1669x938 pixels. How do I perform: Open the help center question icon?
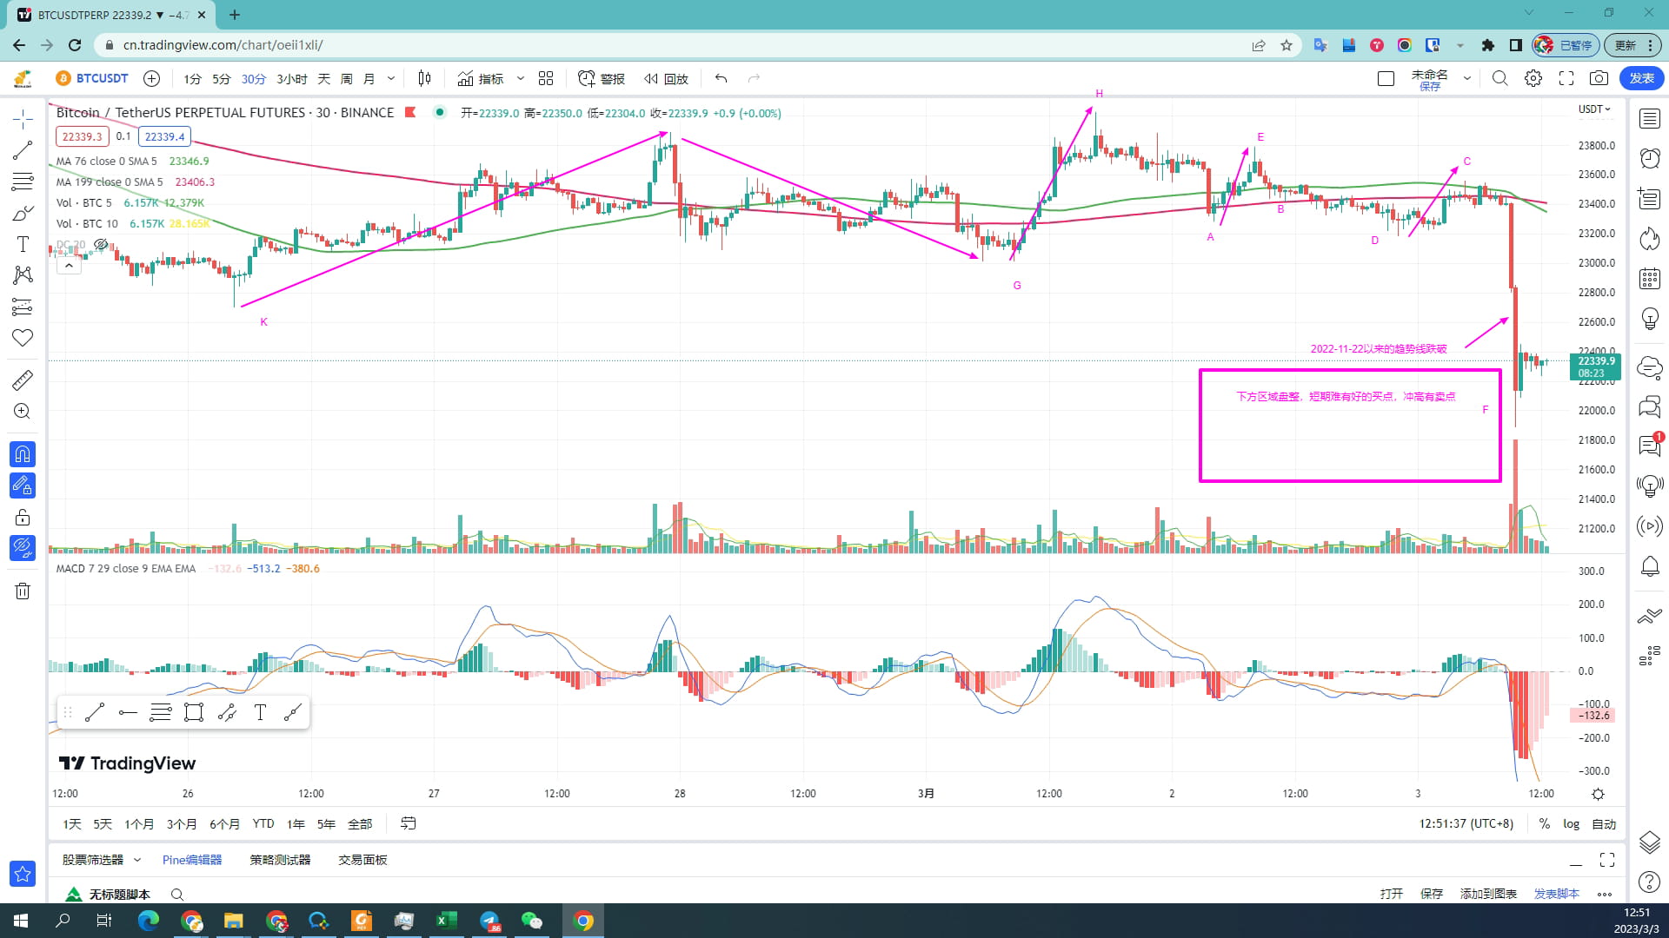pyautogui.click(x=1650, y=882)
